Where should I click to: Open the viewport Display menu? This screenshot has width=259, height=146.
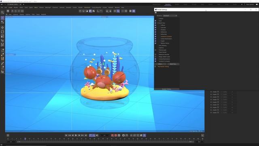coord(21,15)
